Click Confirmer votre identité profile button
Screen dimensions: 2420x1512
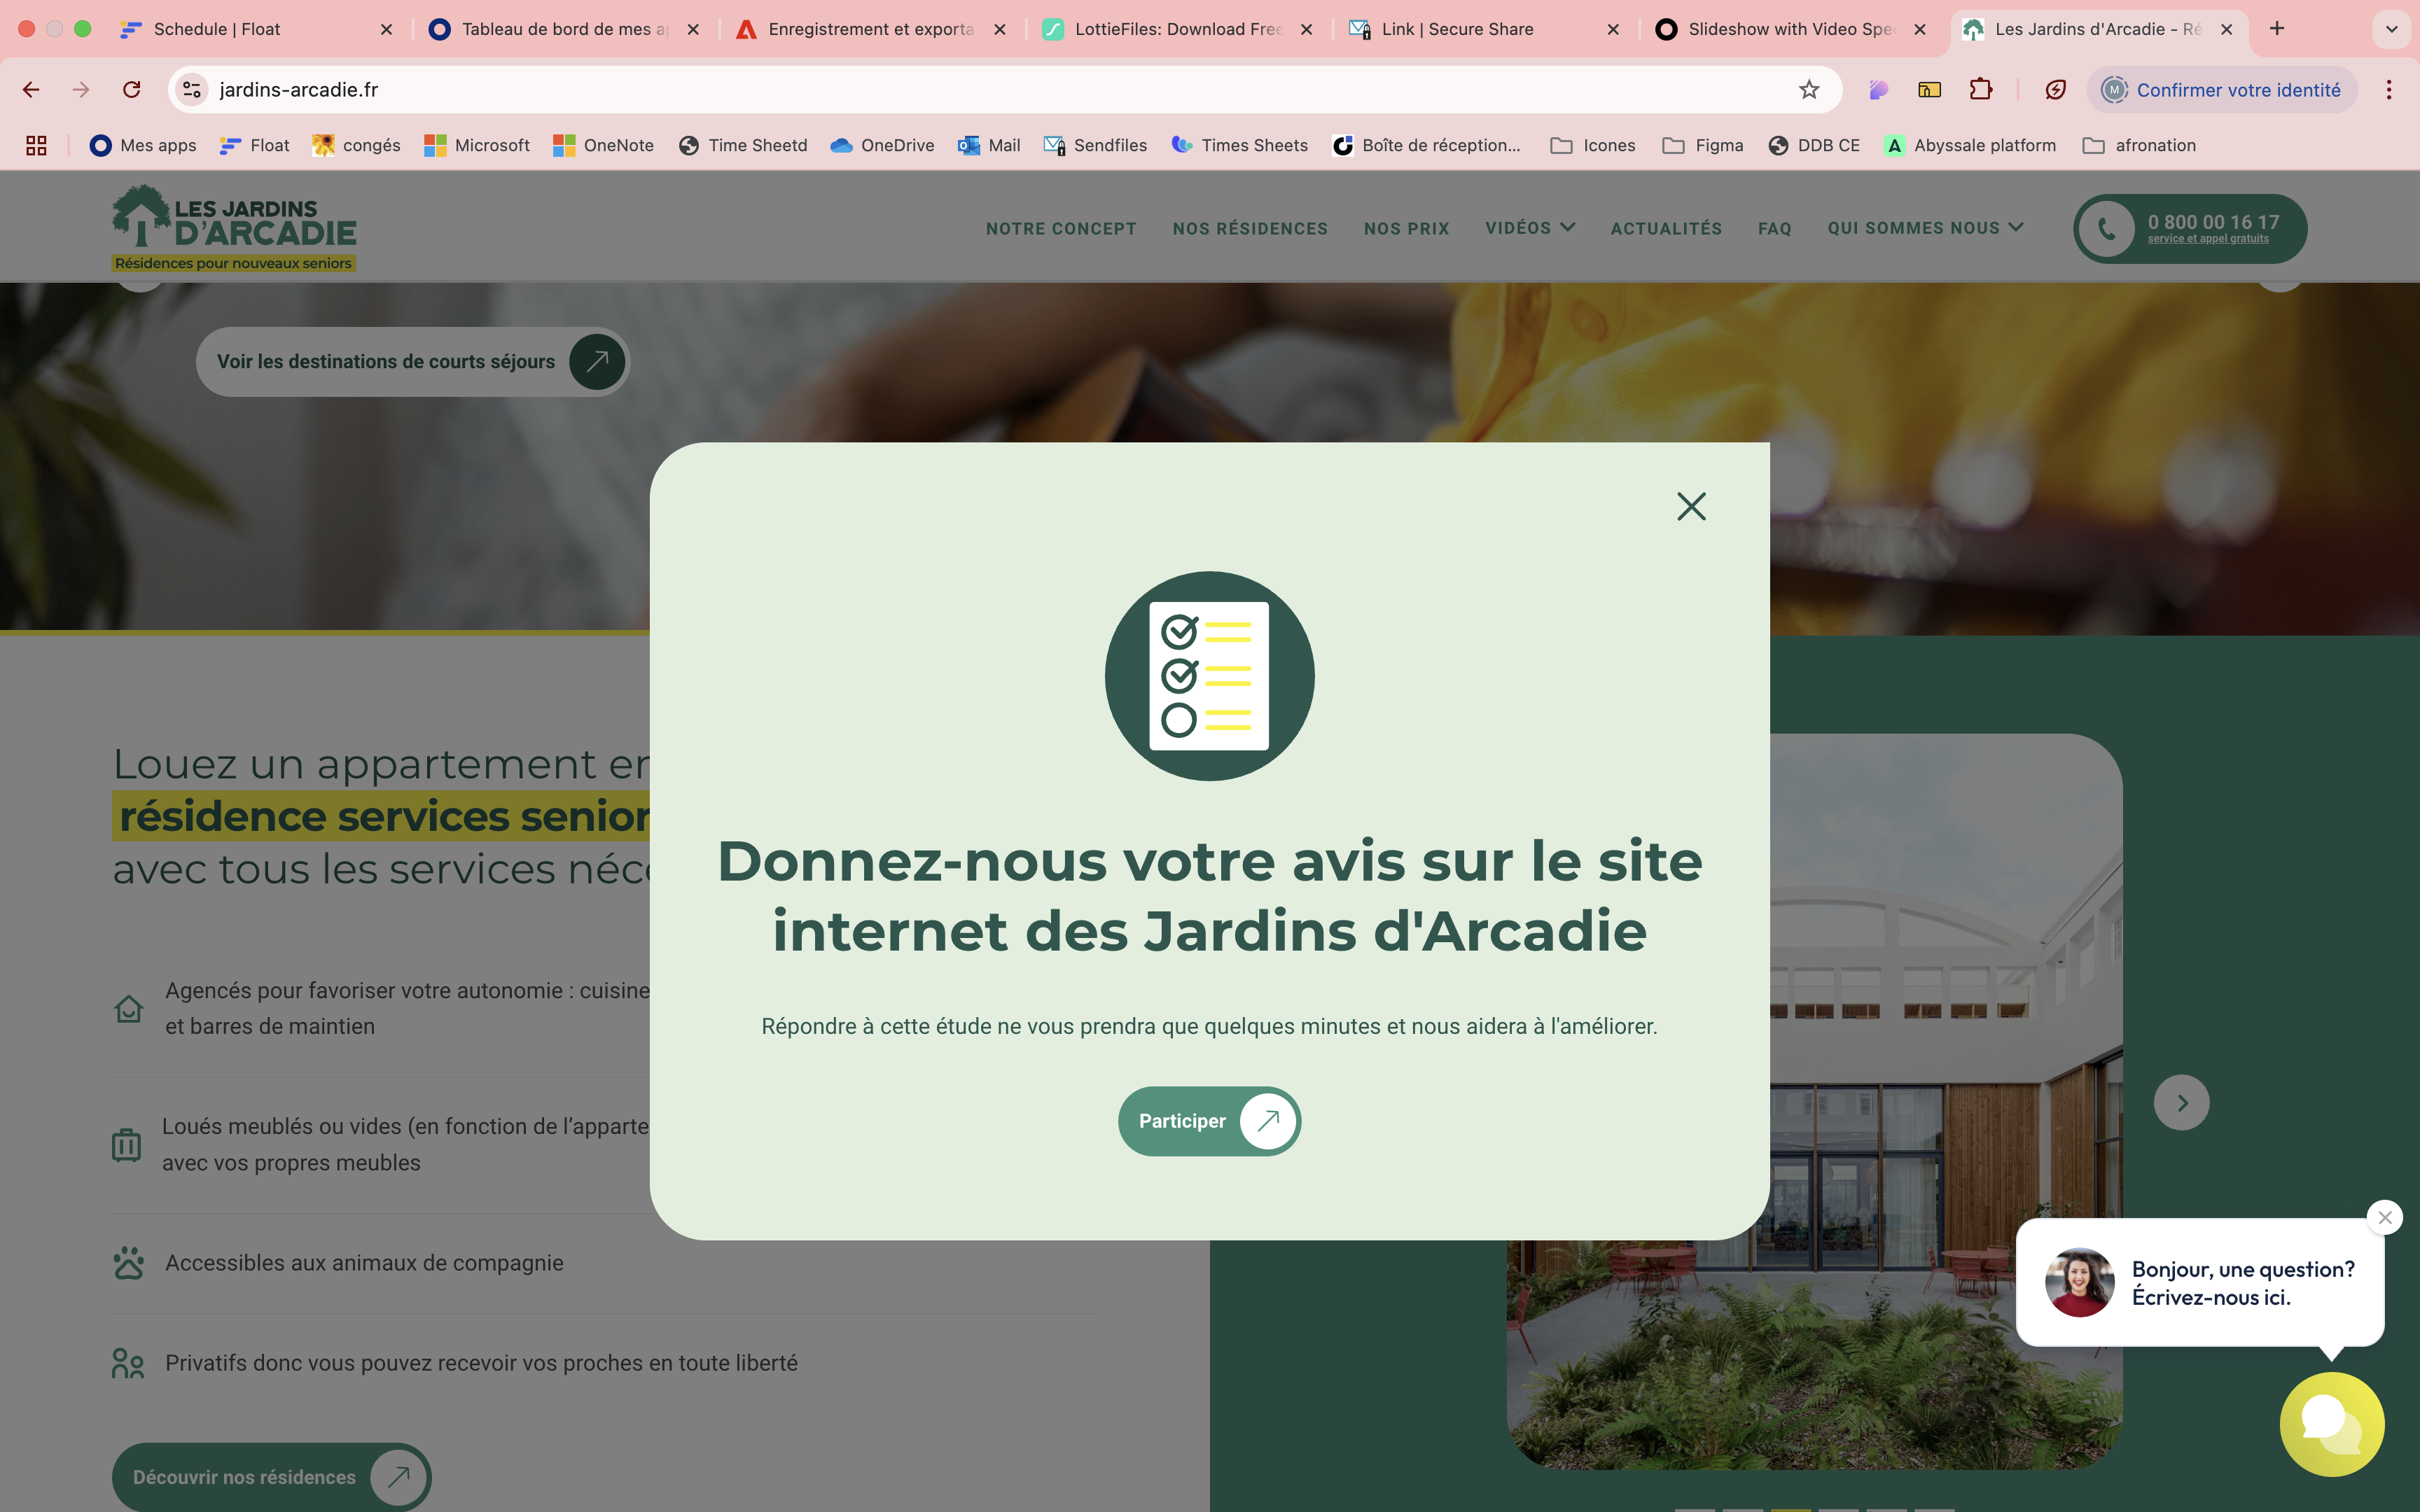[2221, 90]
